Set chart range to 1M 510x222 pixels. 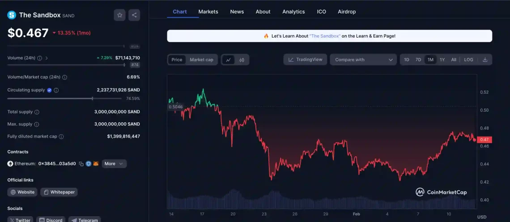tap(430, 60)
